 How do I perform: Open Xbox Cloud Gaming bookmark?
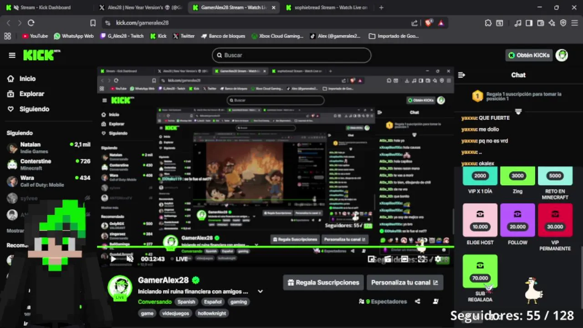277,36
